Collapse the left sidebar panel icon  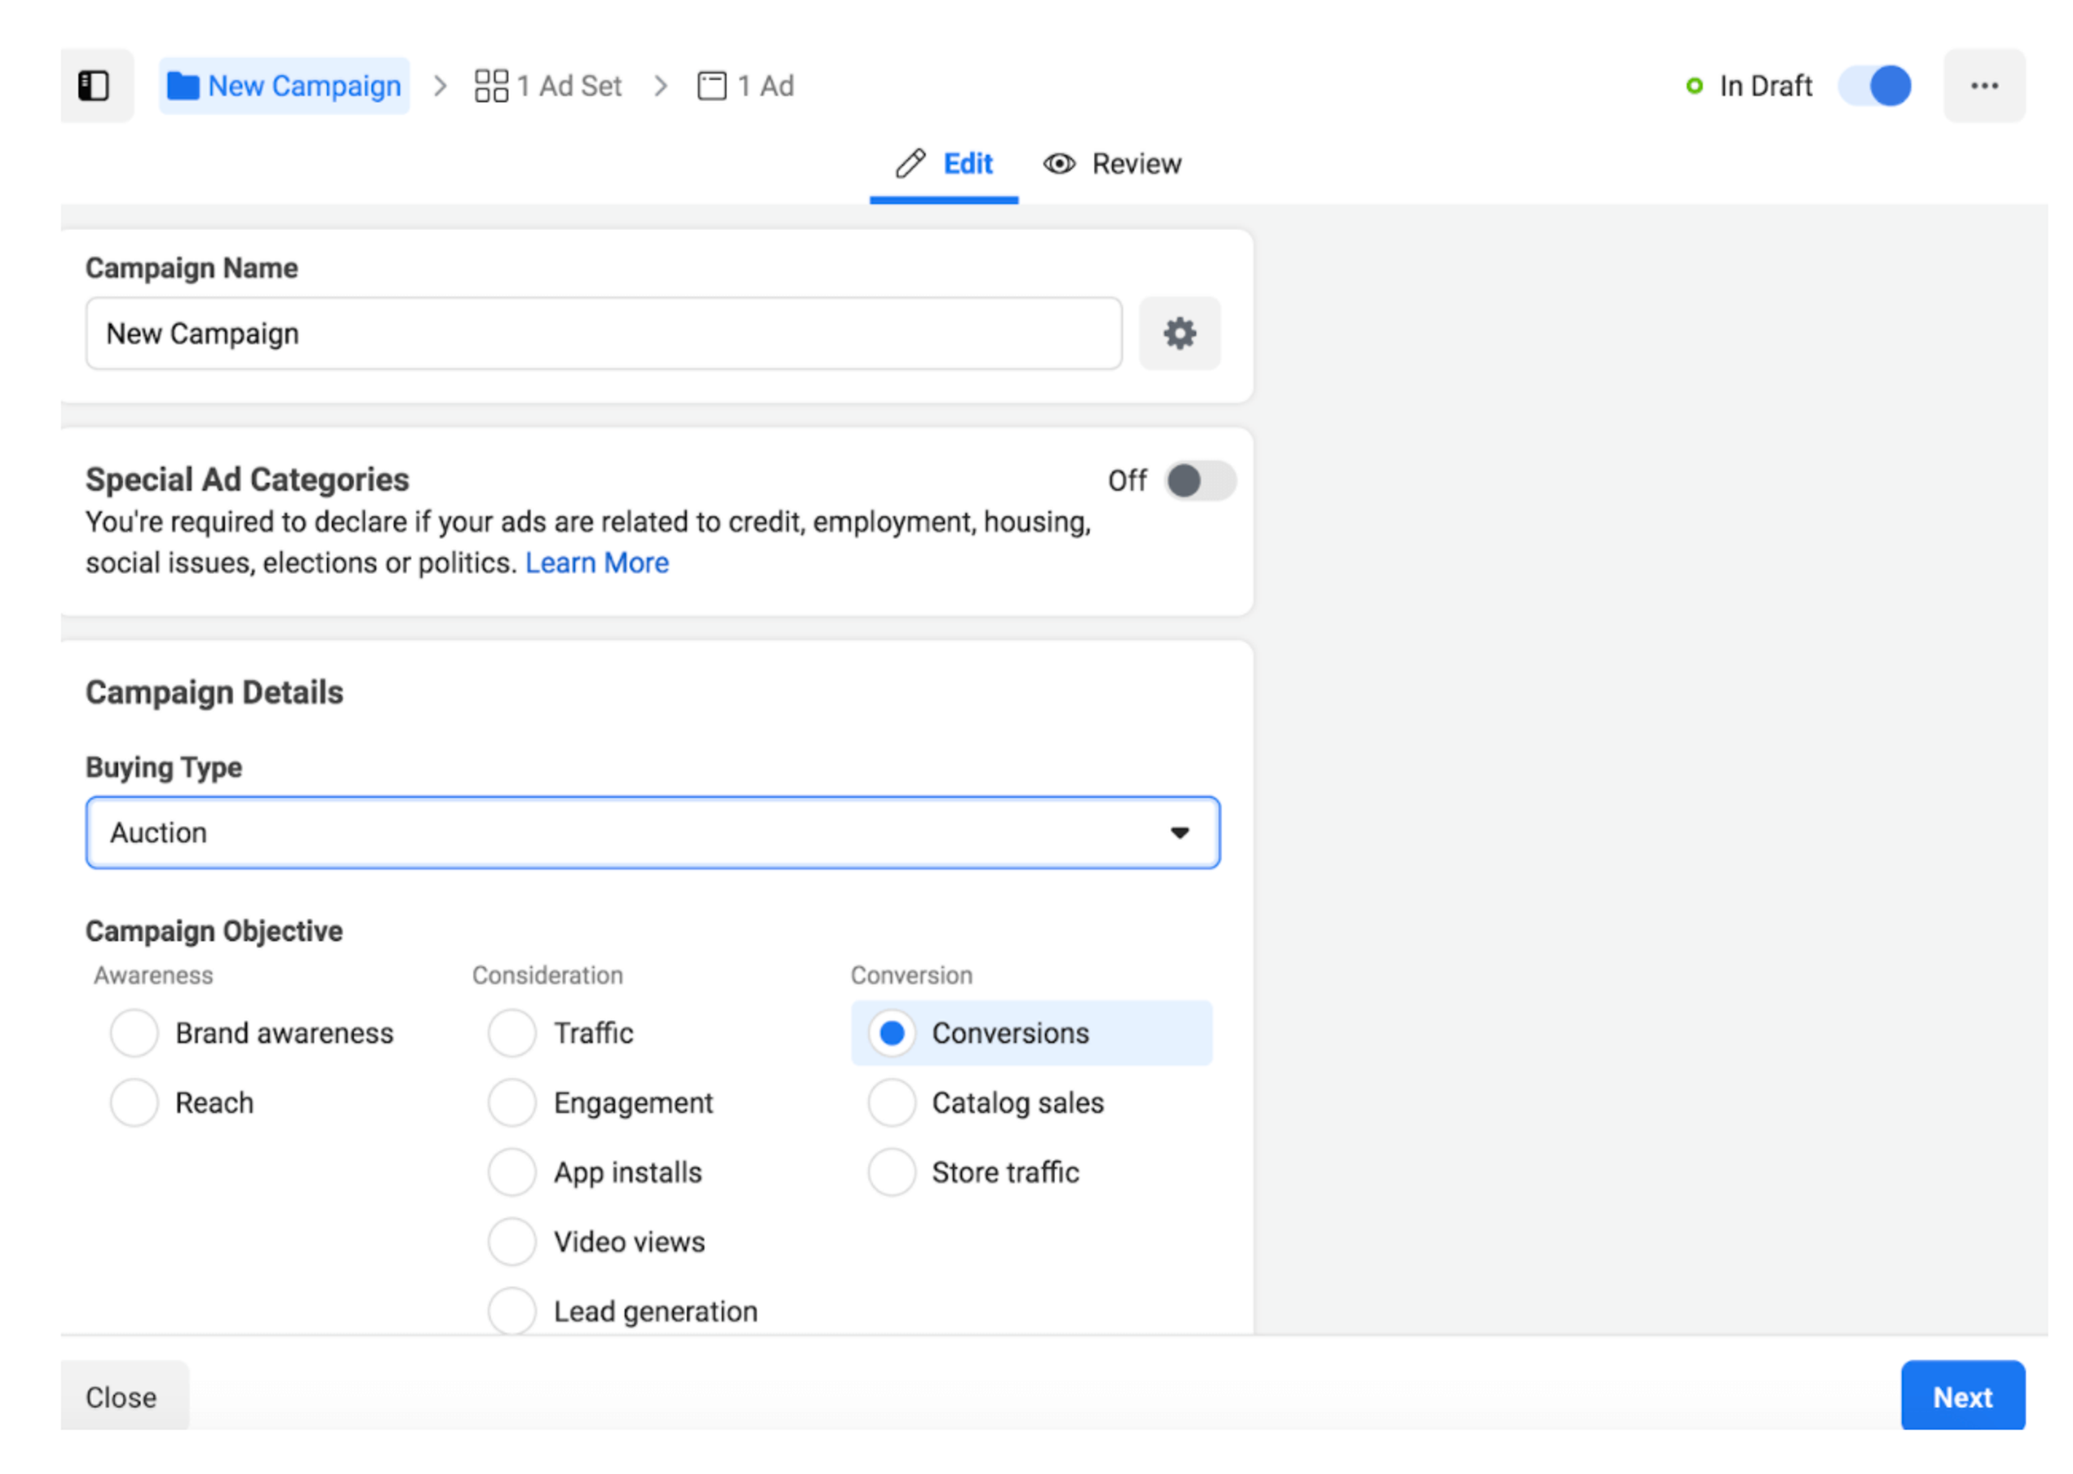pos(93,87)
